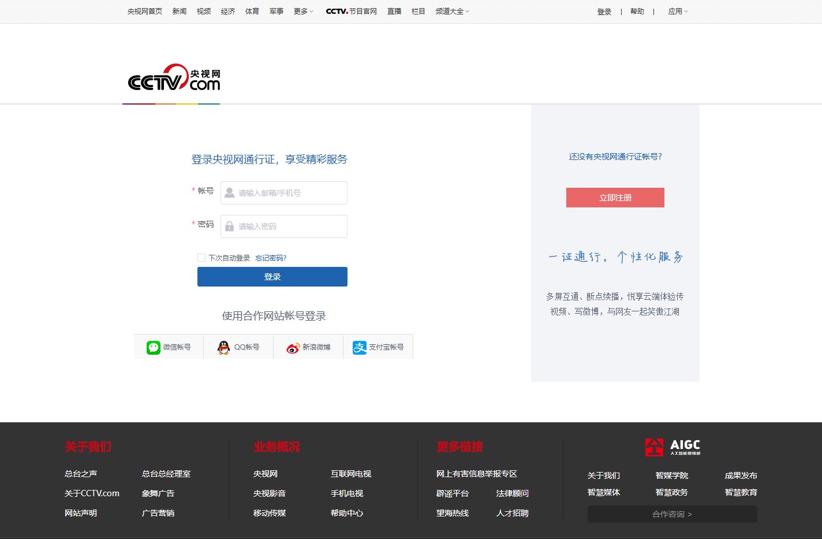The image size is (822, 539).
Task: Click 使用合作网站帐号登录 heading text
Action: point(274,316)
